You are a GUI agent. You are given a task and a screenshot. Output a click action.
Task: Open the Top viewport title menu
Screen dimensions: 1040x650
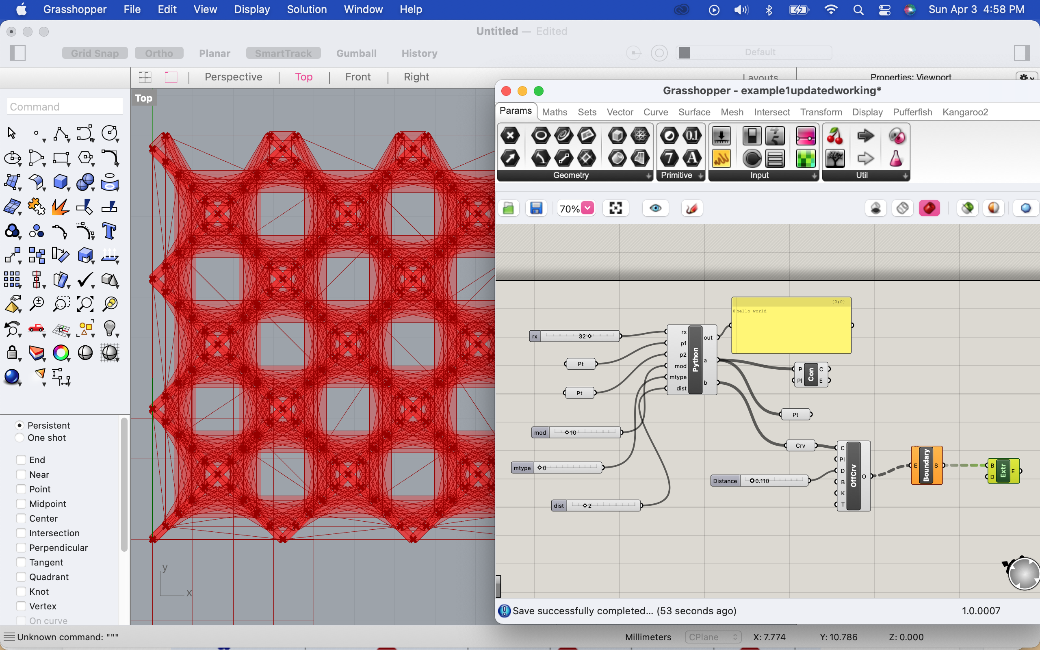[143, 98]
